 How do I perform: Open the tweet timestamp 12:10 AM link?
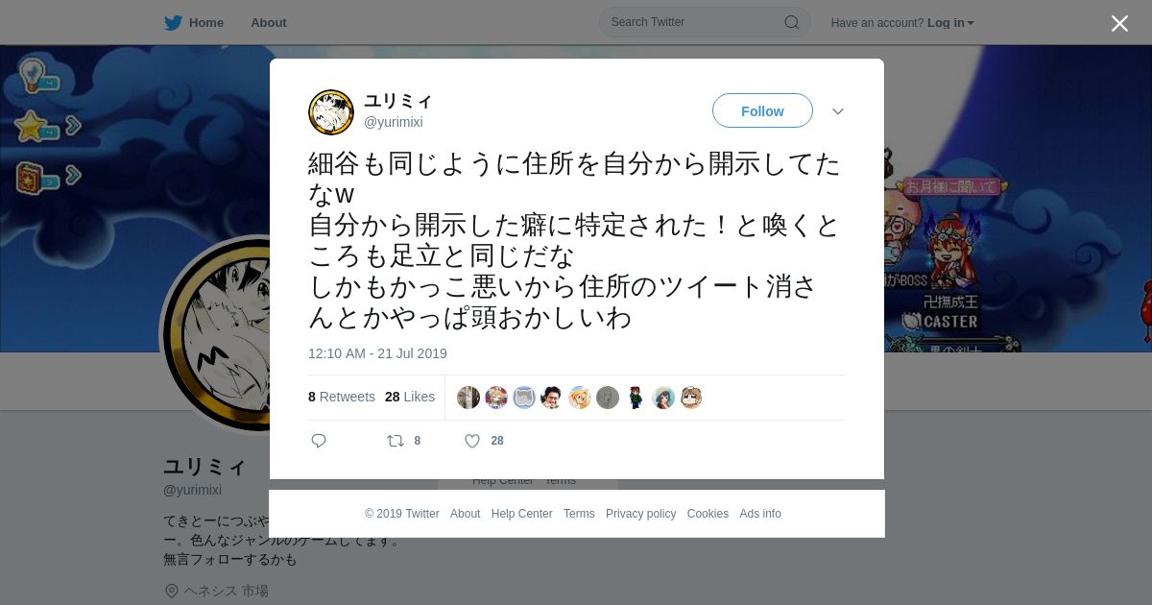coord(377,353)
